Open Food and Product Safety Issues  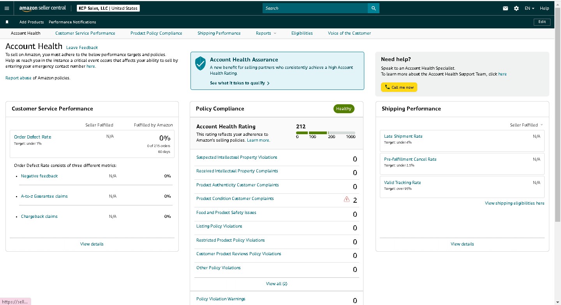tap(226, 213)
